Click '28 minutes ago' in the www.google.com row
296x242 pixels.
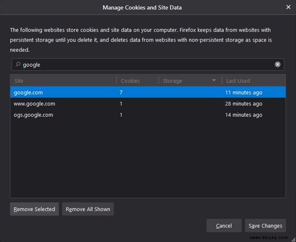(x=244, y=104)
